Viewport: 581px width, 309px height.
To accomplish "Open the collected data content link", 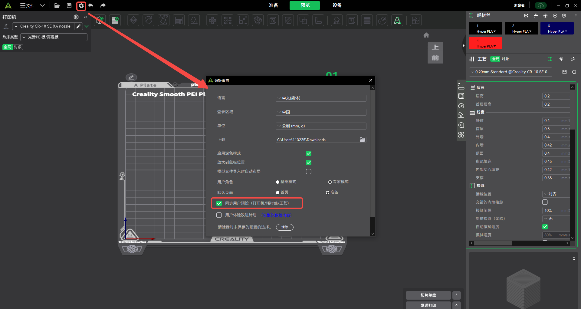I will point(277,215).
